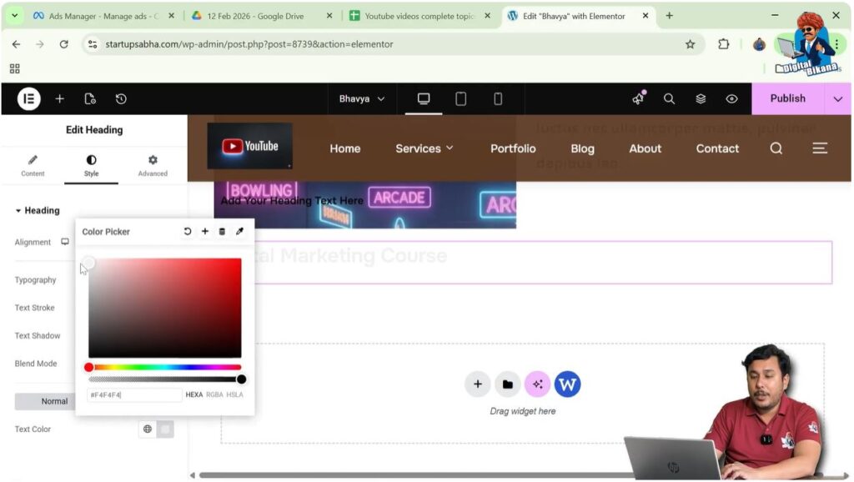Switch to Youtube videos sheet tab
This screenshot has height=482, width=854.
[419, 16]
